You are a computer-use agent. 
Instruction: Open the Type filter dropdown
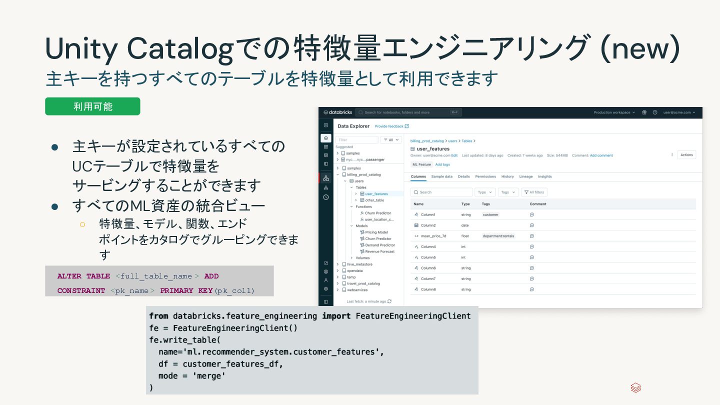484,192
